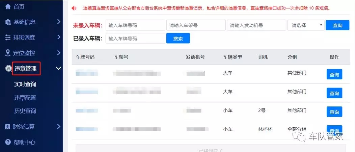
Task: Click the 财务结算 bookmark icon
Action: point(8,127)
